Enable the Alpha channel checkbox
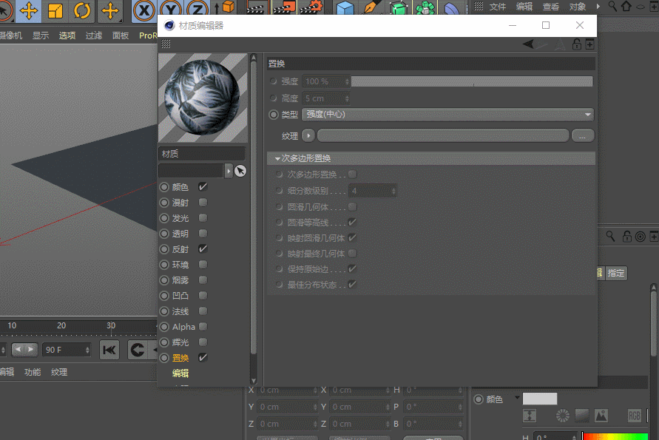This screenshot has width=659, height=440. tap(203, 327)
